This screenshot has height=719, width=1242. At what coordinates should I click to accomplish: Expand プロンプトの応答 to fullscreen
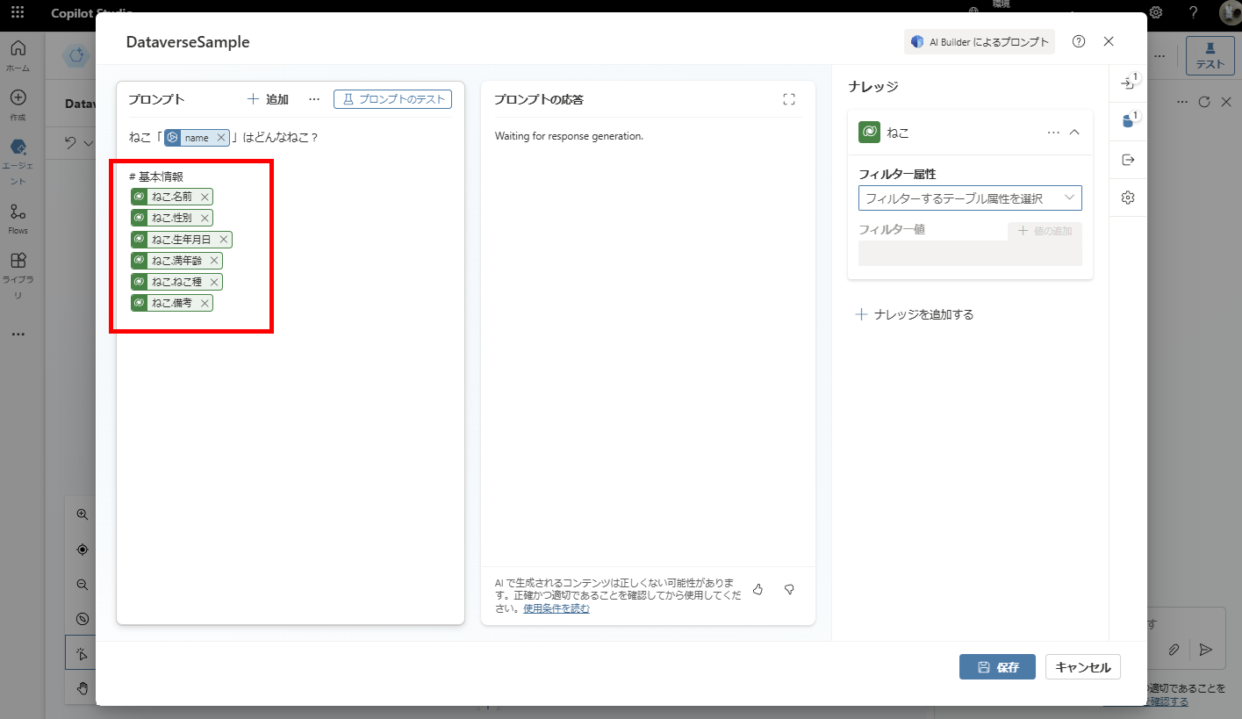pyautogui.click(x=789, y=99)
